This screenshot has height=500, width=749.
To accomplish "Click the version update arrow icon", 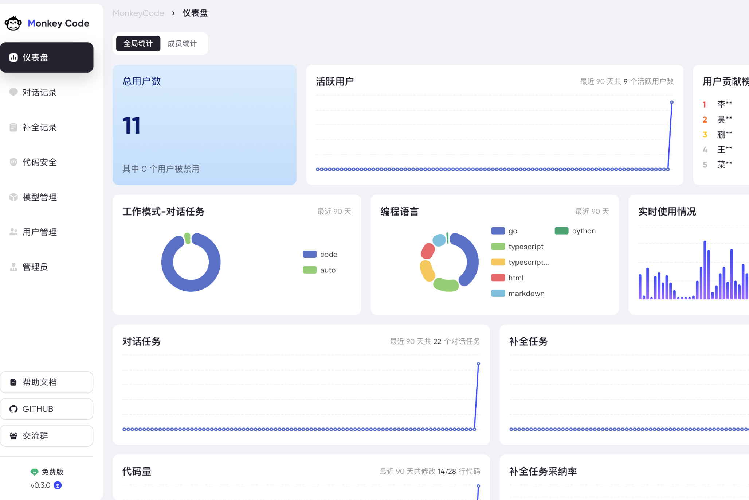I will click(x=58, y=485).
